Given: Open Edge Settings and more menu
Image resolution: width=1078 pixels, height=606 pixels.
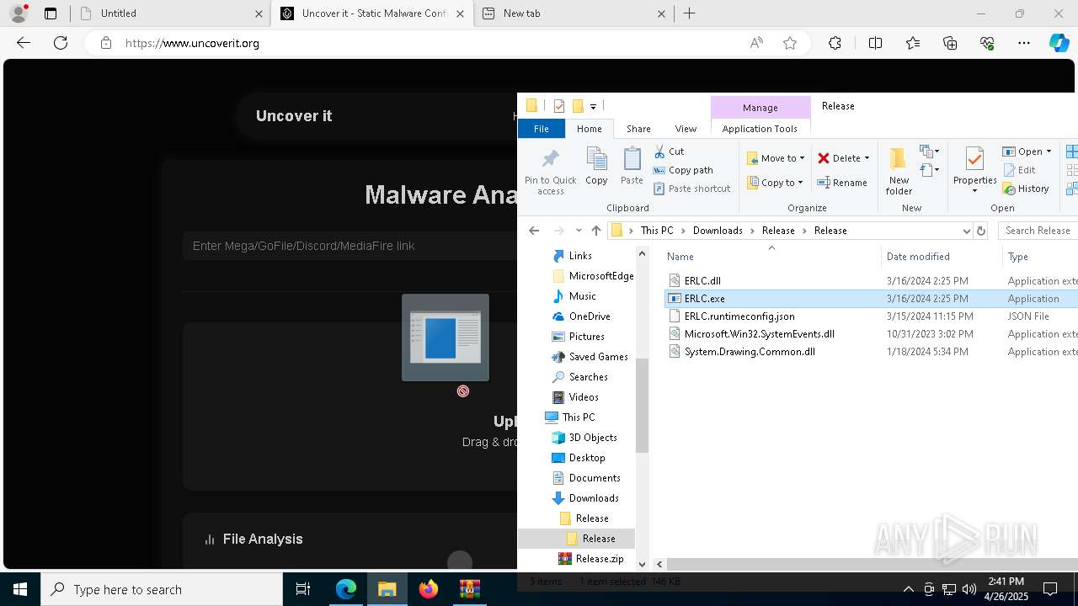Looking at the screenshot, I should 1024,43.
